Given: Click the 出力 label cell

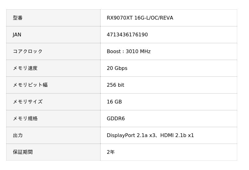Looking at the screenshot, I should point(18,136).
